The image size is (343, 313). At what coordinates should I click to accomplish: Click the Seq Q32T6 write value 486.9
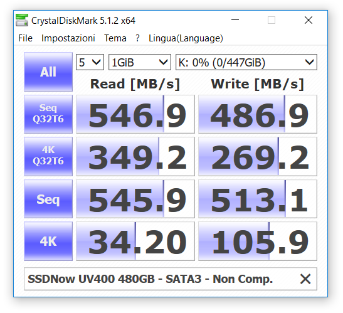point(258,114)
